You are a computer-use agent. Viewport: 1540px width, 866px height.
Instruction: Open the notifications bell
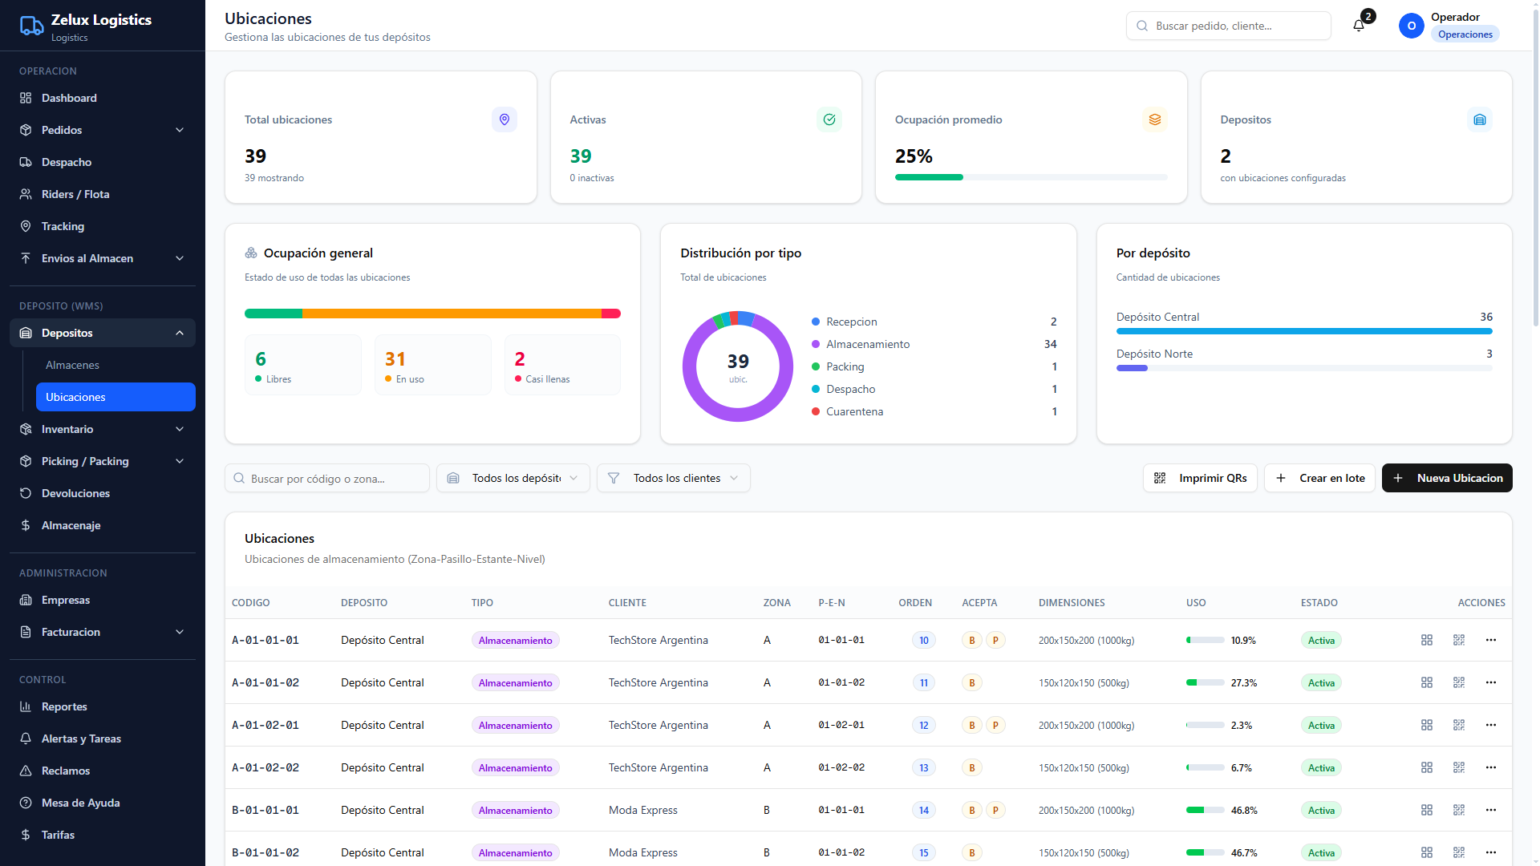1359,26
